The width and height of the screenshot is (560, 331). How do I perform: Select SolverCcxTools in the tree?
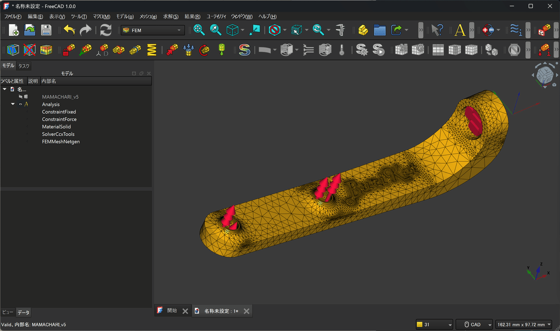(58, 134)
